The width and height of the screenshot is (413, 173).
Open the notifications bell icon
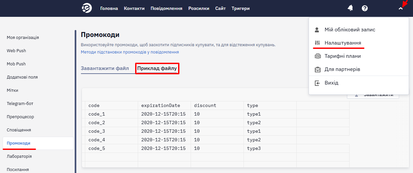pos(350,8)
